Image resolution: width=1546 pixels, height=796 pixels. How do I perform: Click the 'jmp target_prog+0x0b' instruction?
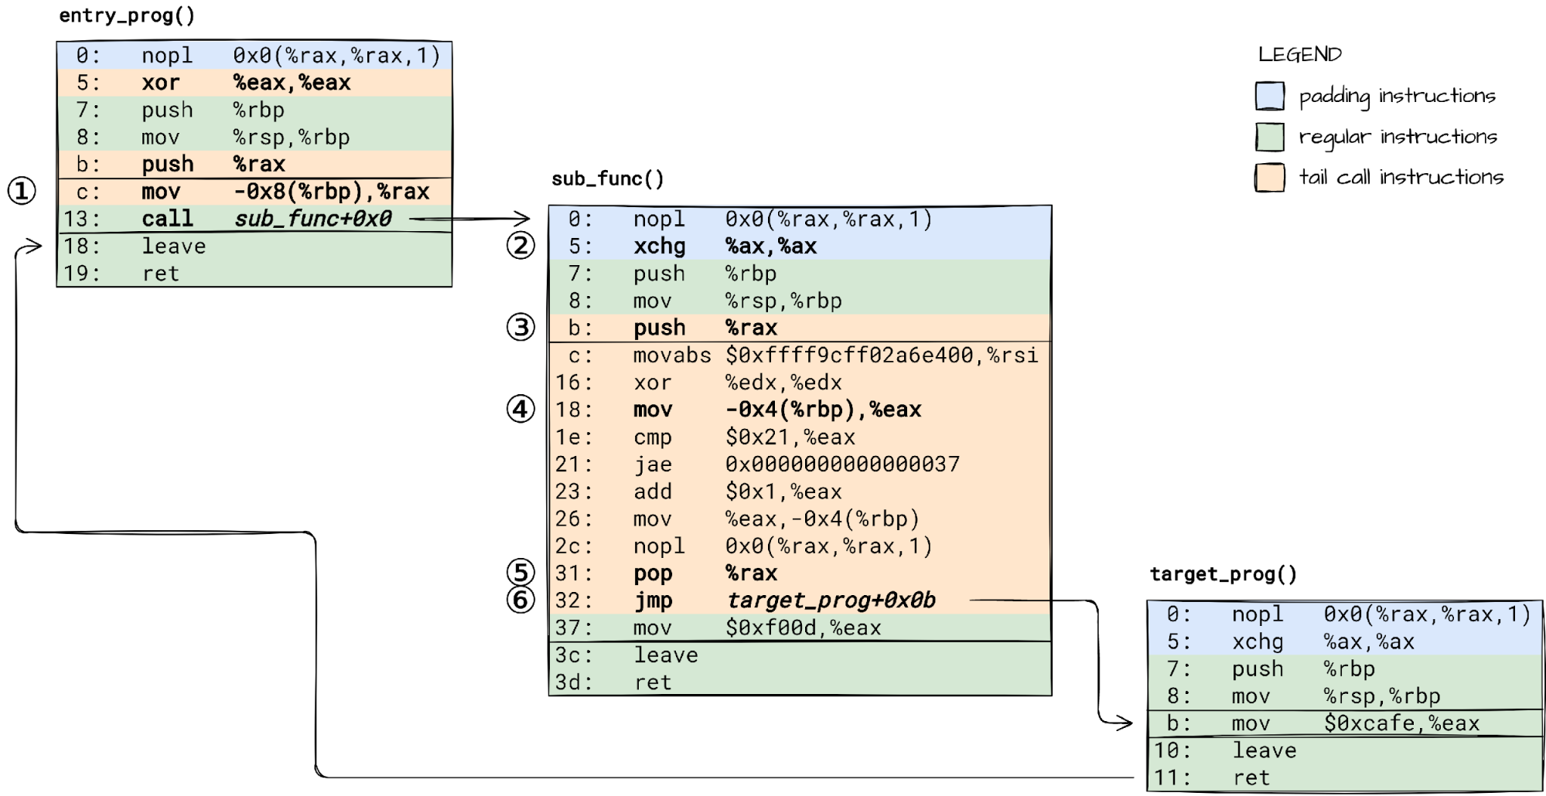800,600
